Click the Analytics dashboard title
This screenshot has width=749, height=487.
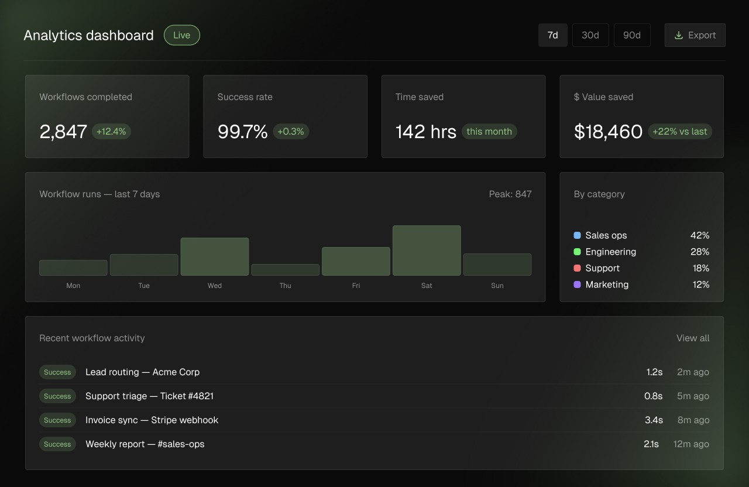point(88,35)
